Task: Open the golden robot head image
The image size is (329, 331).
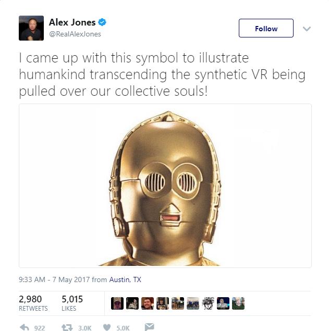Action: [x=165, y=186]
